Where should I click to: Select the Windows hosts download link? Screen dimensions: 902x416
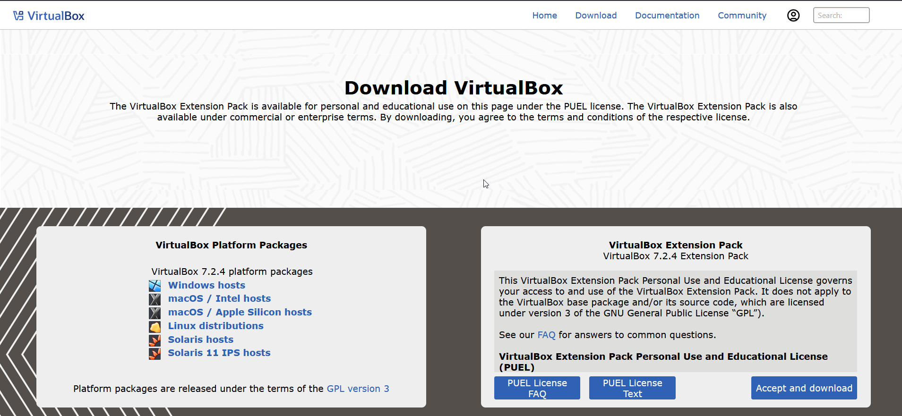206,285
